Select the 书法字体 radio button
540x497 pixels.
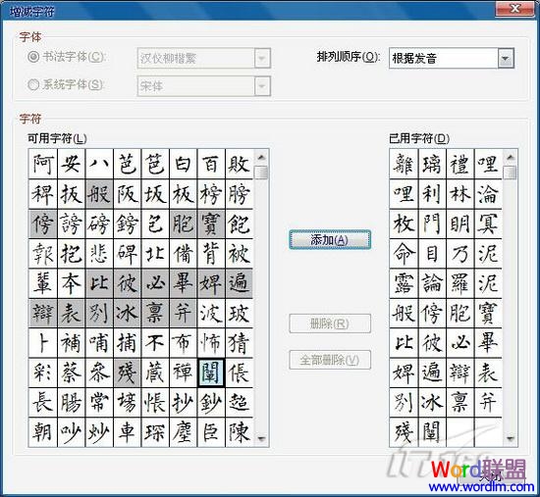coord(33,57)
